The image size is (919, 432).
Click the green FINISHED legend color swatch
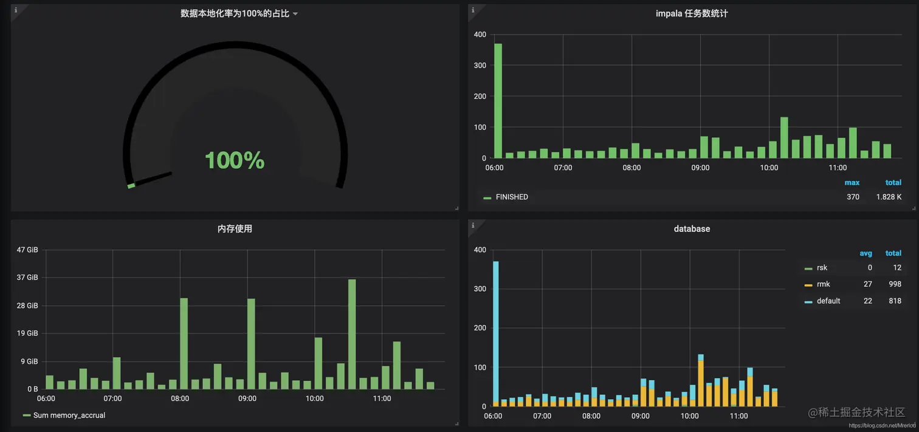tap(487, 197)
